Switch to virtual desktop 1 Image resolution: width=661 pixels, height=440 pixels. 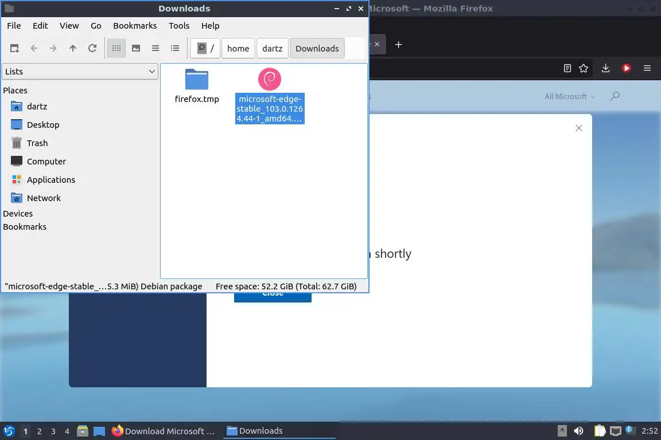[x=25, y=431]
